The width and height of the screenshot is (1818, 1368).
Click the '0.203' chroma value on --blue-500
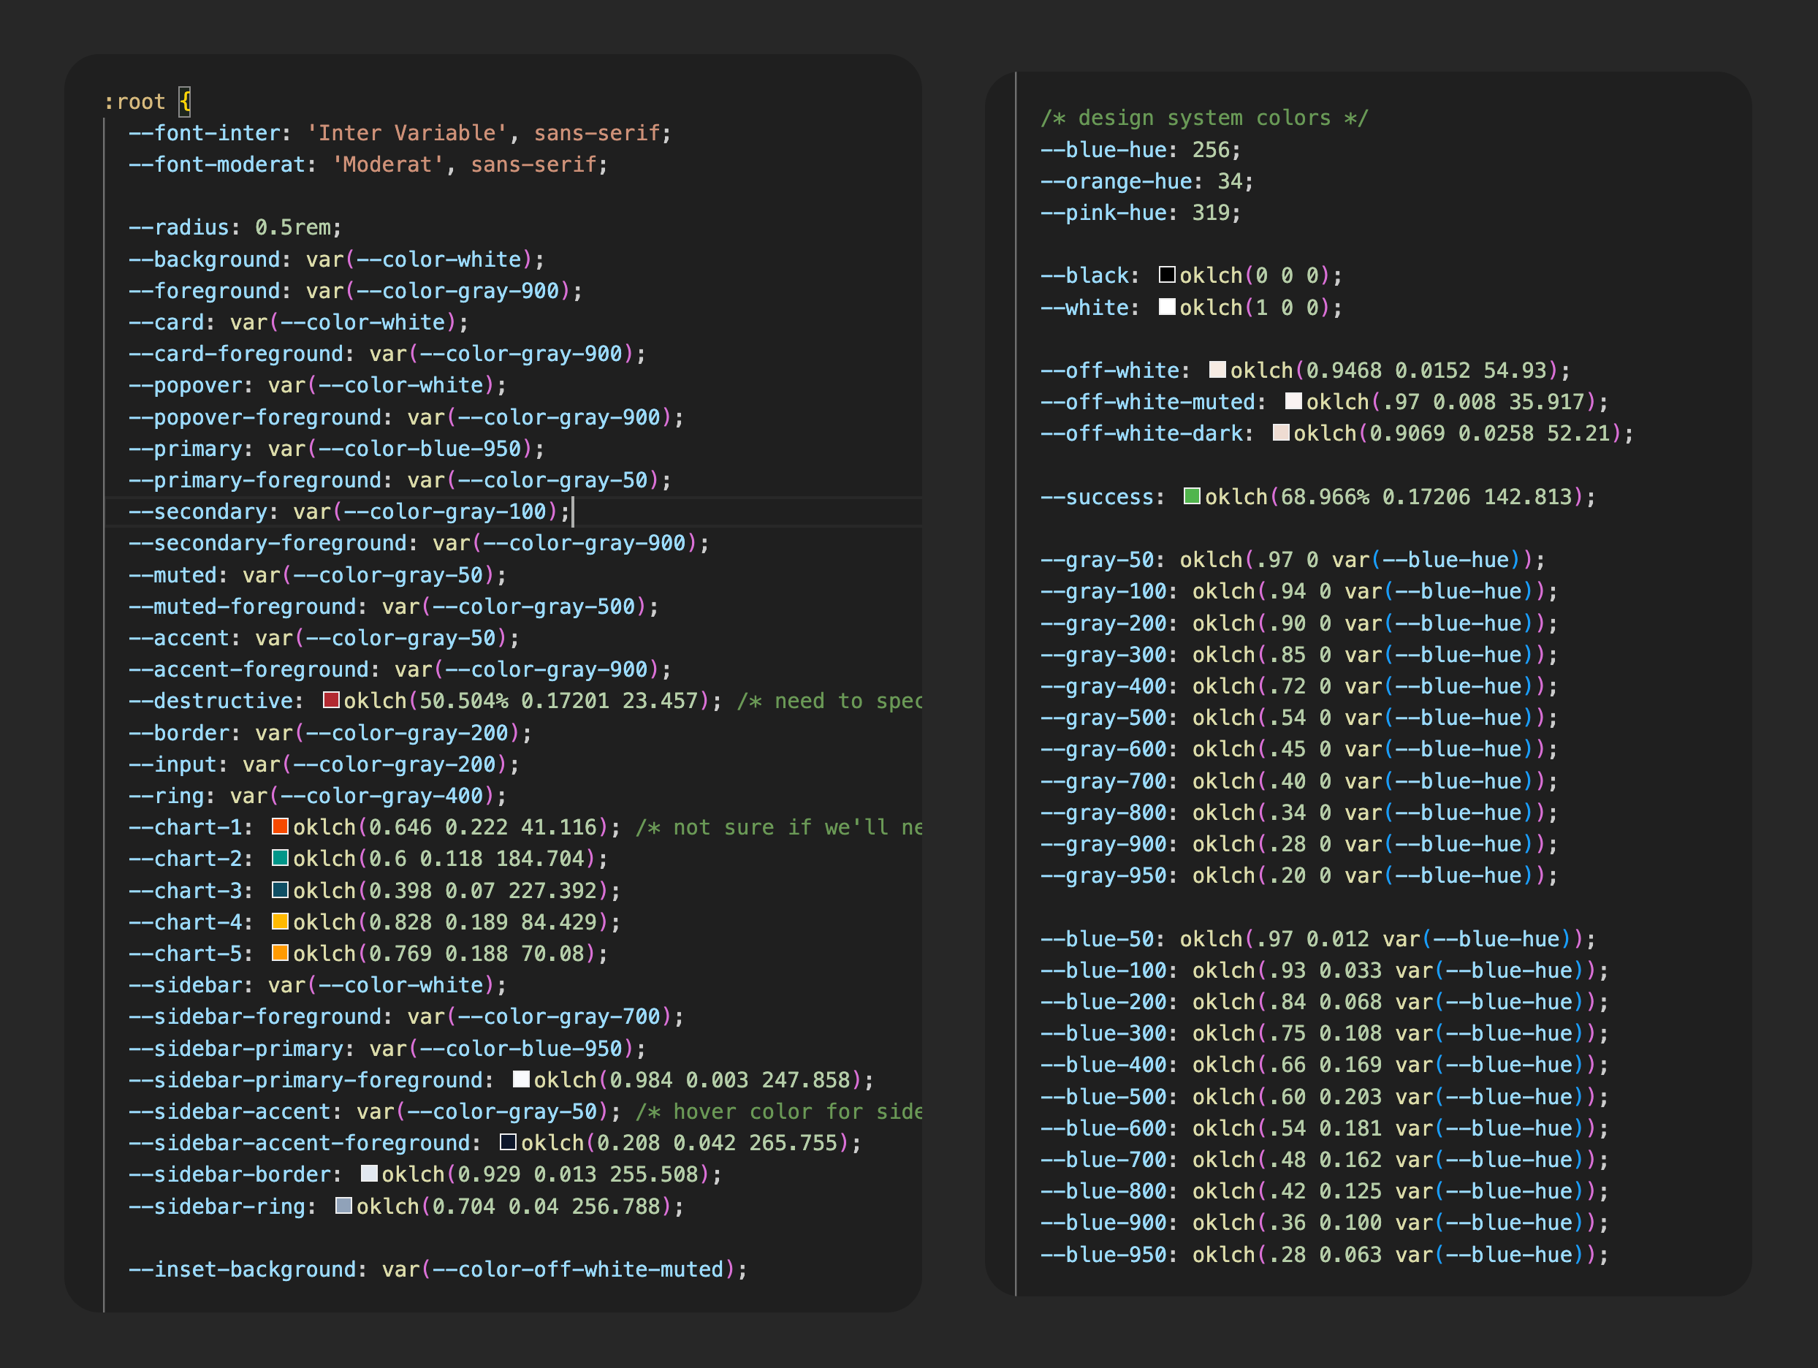pyautogui.click(x=1350, y=1097)
